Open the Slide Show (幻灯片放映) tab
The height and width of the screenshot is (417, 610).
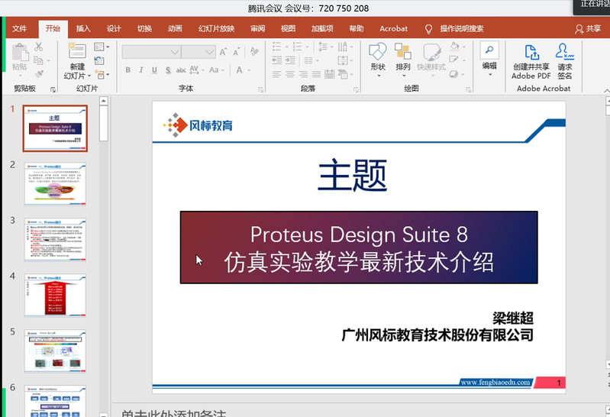(216, 29)
